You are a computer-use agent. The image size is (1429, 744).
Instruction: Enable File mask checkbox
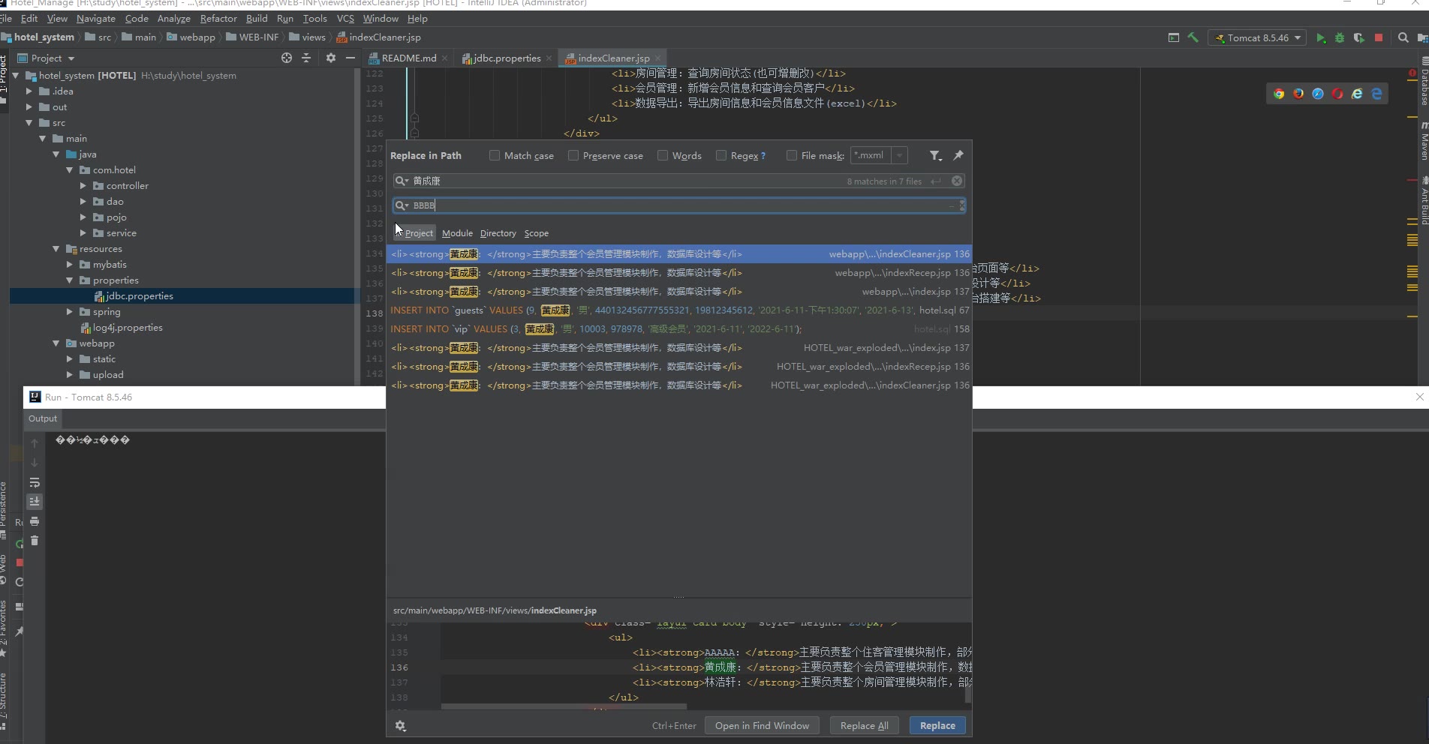(792, 155)
